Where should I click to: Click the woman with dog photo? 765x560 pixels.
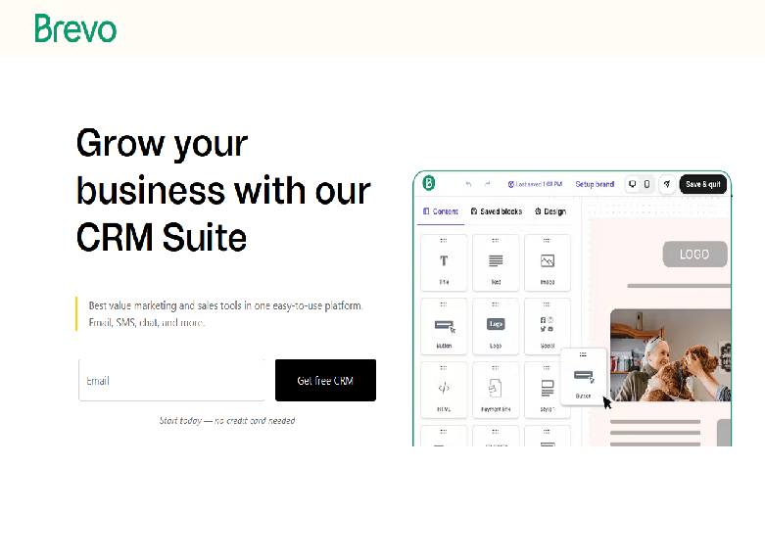pos(670,355)
